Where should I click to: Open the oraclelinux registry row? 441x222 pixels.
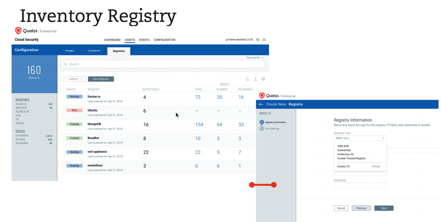click(x=159, y=168)
